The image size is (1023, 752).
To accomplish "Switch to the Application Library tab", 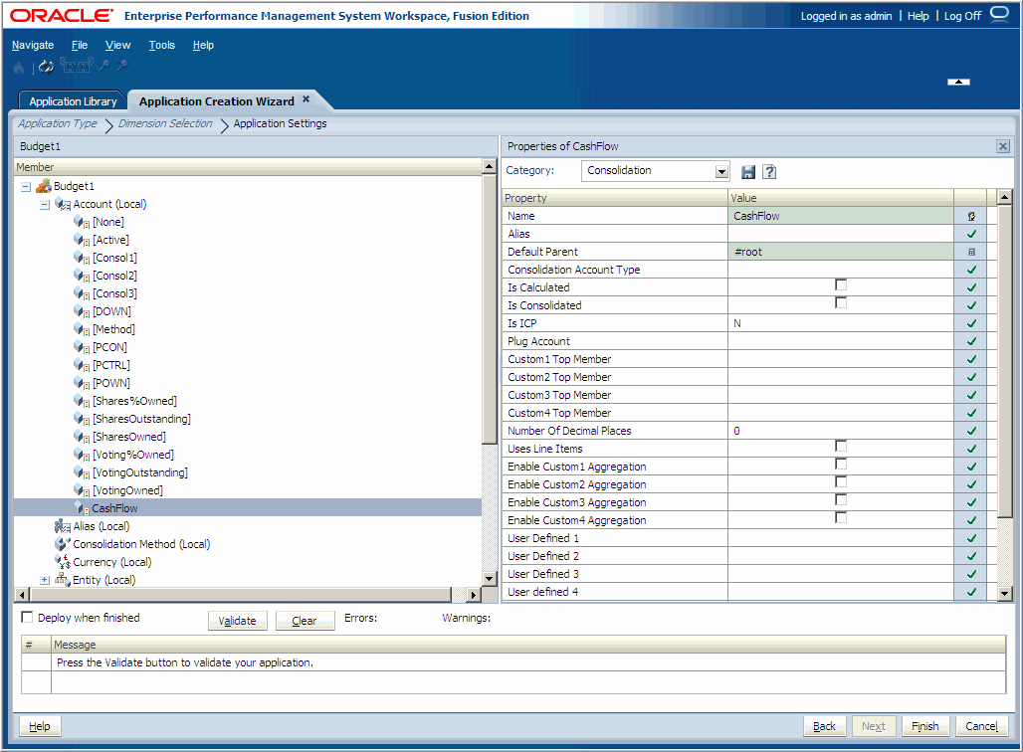I will pyautogui.click(x=72, y=100).
